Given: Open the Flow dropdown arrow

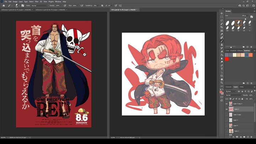Looking at the screenshot, I should (78, 6).
